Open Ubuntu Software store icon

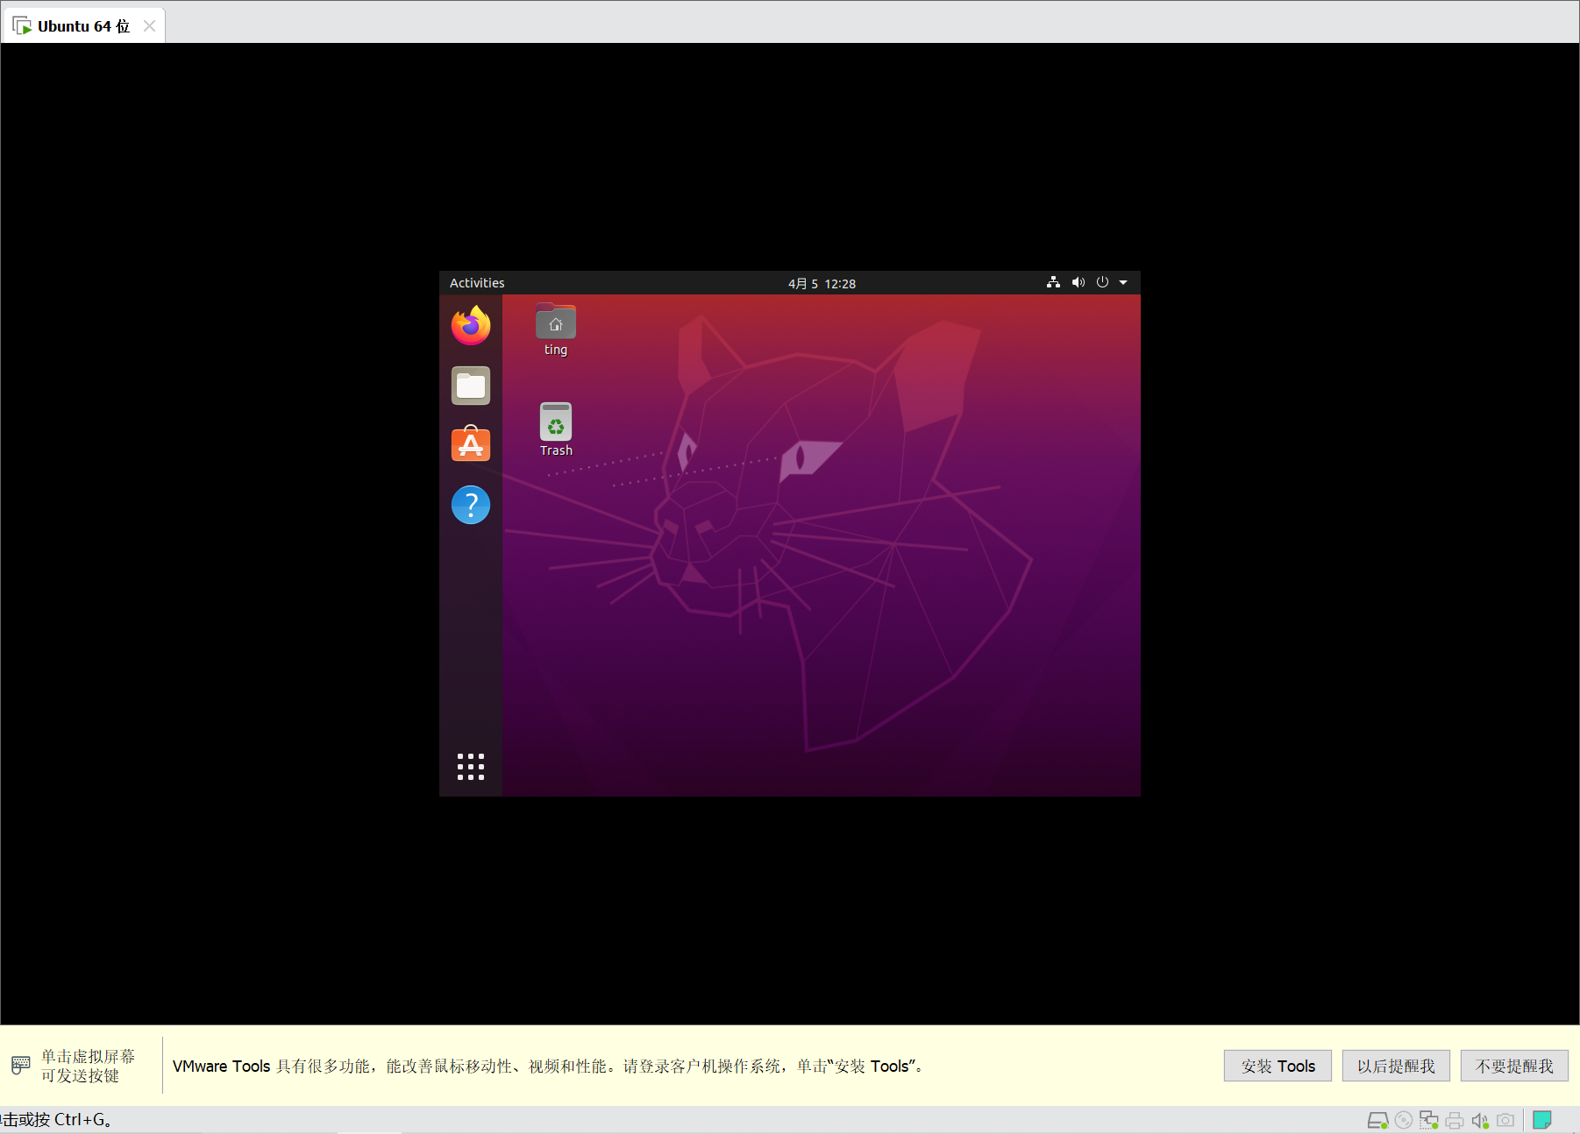pos(471,444)
